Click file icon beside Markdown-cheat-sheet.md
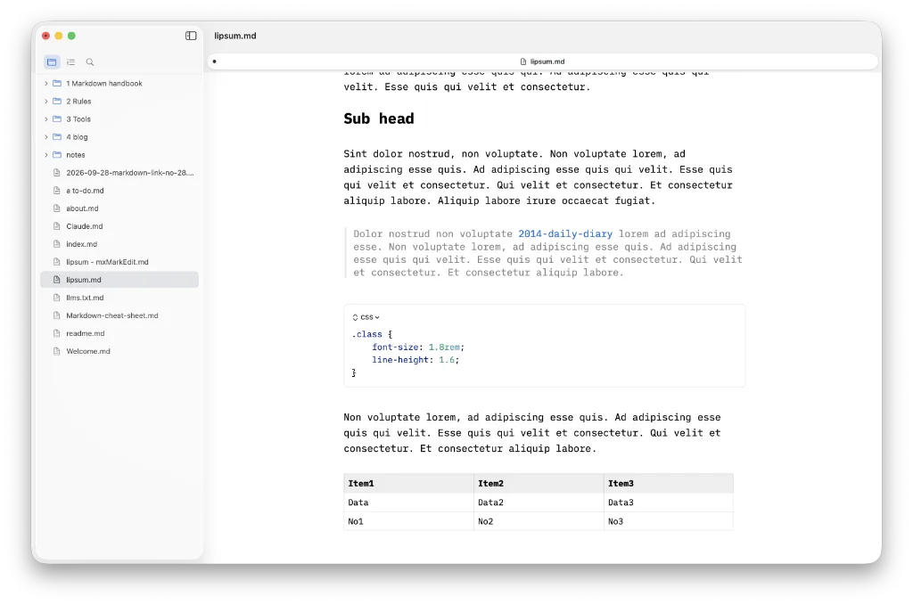 56,315
